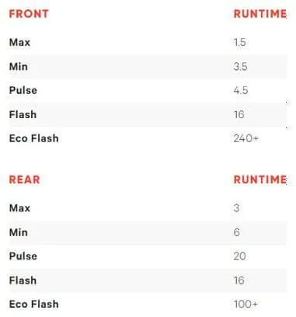The image size is (296, 317).
Task: Select the rear Eco Flash label
Action: (x=34, y=304)
